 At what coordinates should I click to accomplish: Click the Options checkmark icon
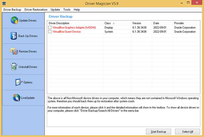click(18, 82)
